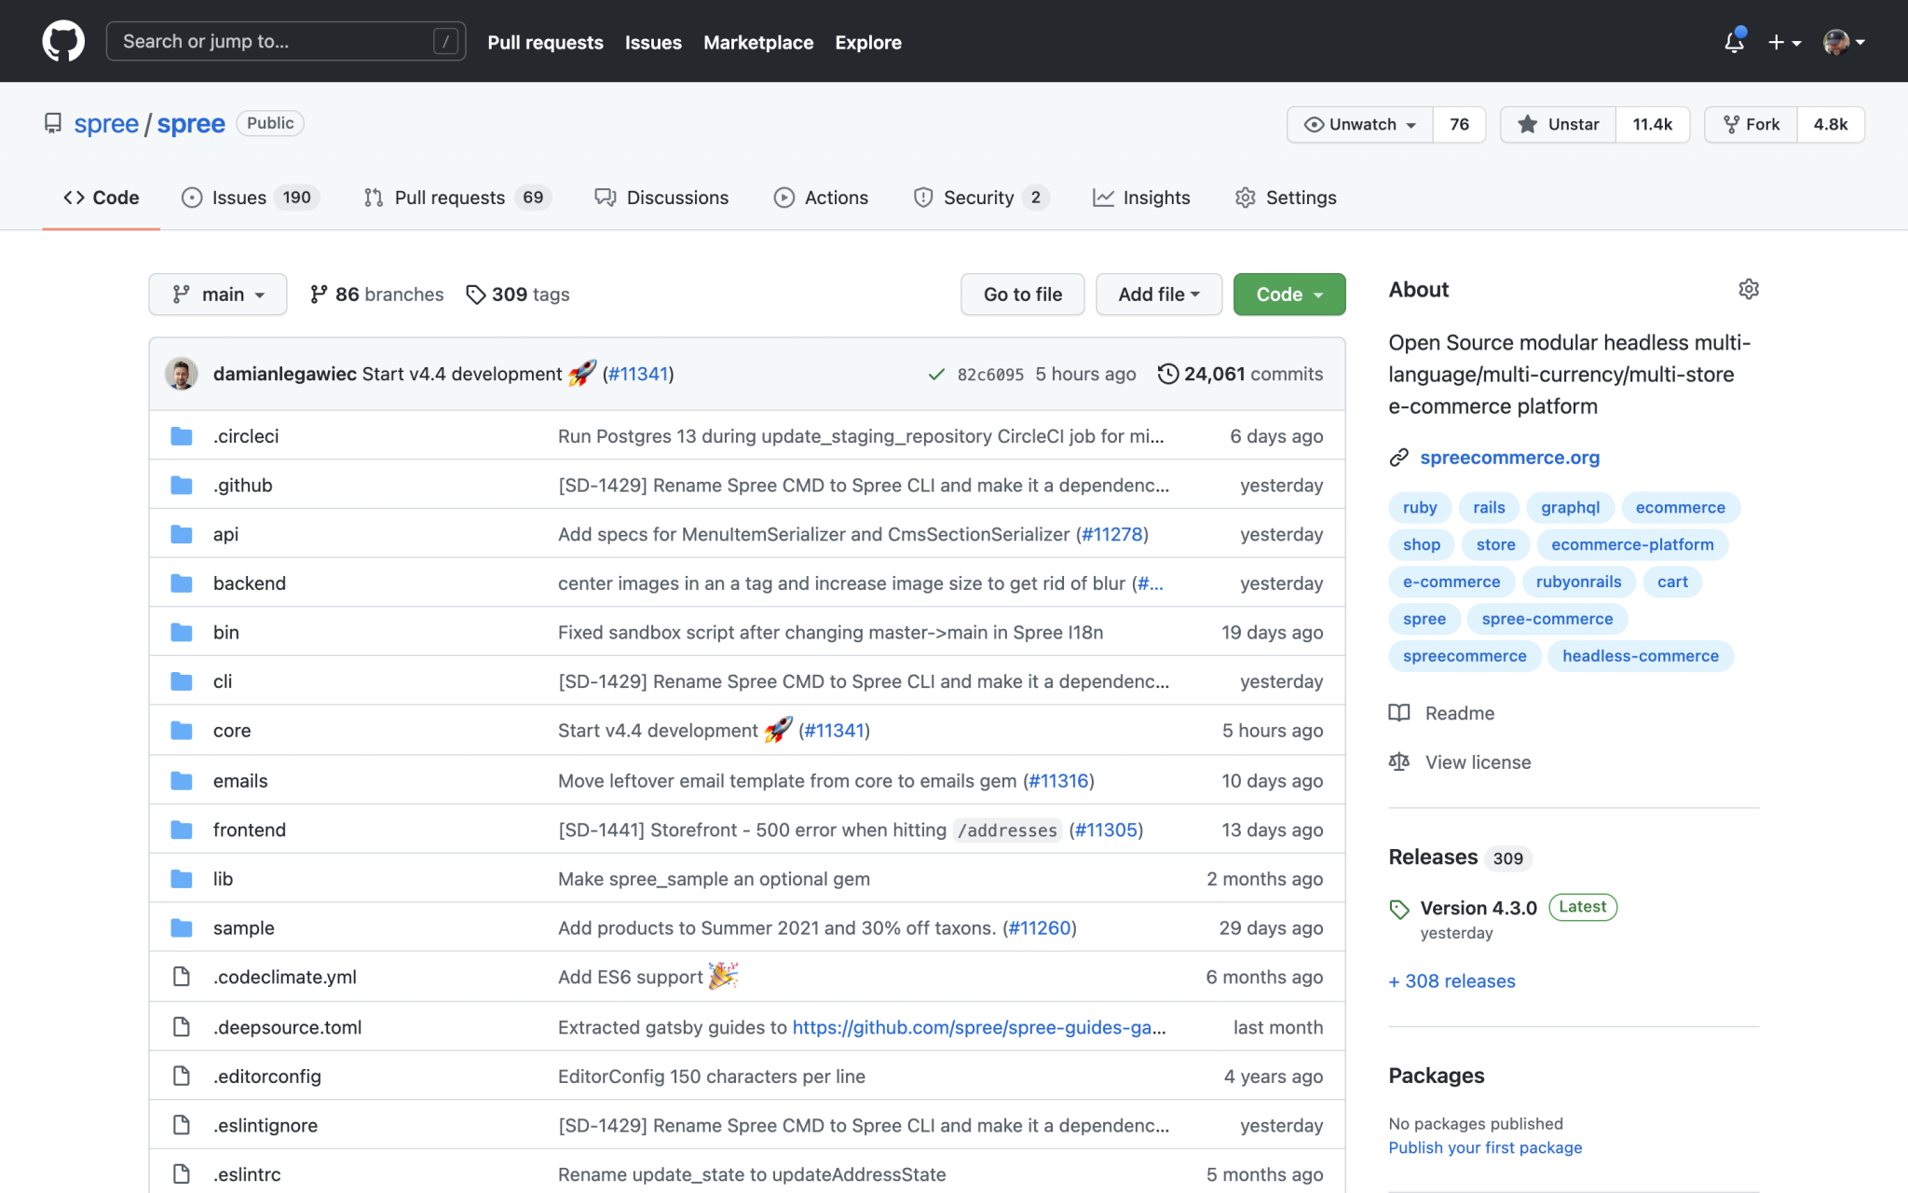This screenshot has width=1908, height=1193.
Task: Click the tags icon beside 309 tags
Action: 476,294
